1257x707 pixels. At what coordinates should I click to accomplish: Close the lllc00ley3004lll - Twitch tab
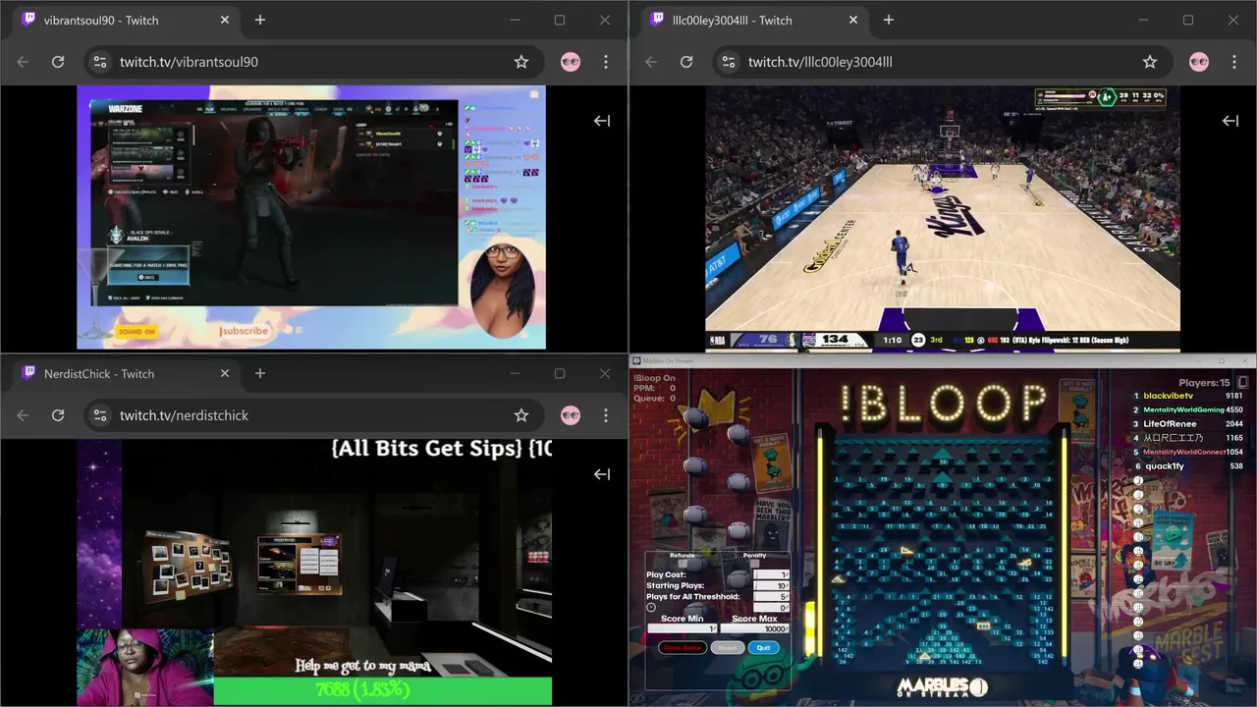tap(853, 20)
